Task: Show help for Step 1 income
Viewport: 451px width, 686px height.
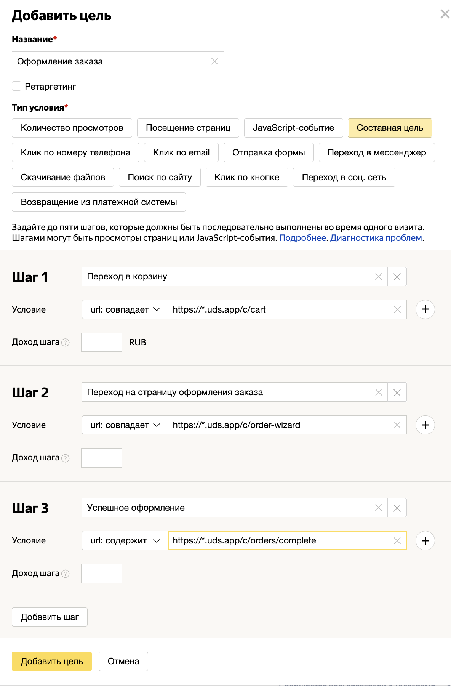Action: 66,342
